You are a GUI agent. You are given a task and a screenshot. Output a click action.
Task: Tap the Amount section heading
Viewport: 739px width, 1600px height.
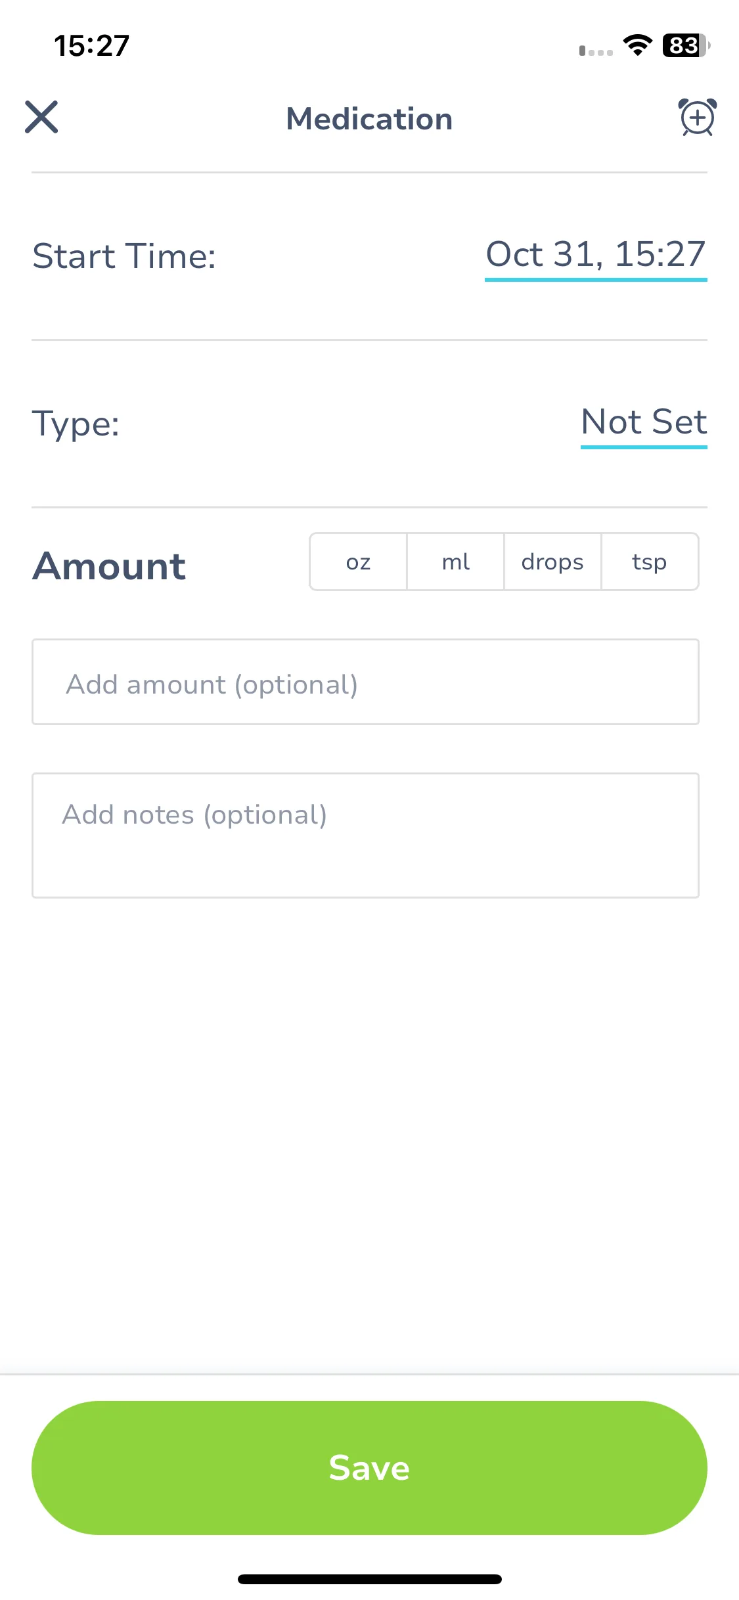coord(109,566)
